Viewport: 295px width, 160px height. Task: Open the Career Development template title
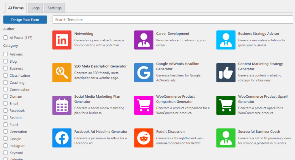(x=173, y=34)
